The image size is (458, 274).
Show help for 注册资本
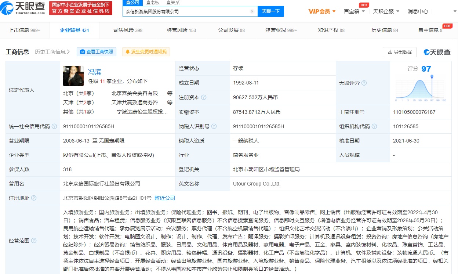pyautogui.click(x=204, y=98)
